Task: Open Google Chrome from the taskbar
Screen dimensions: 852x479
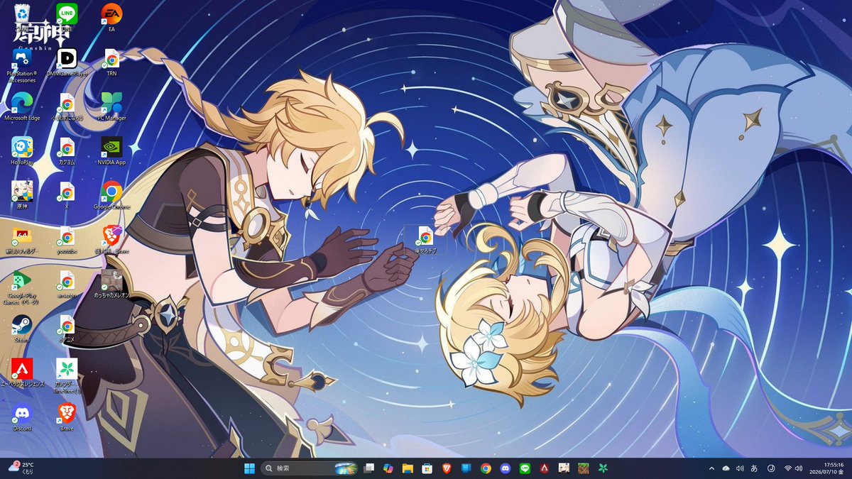Action: pyautogui.click(x=486, y=468)
